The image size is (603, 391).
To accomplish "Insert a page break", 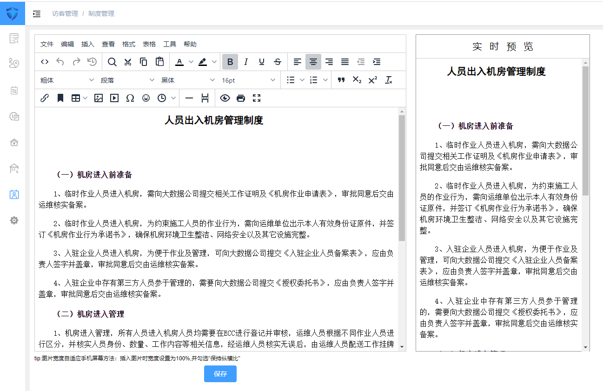I will click(x=205, y=98).
